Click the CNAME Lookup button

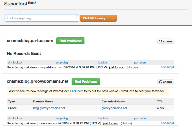pos(94,18)
